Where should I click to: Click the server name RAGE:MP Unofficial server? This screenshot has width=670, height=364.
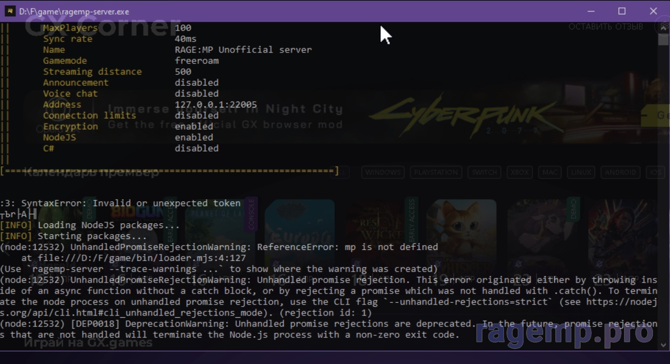243,50
